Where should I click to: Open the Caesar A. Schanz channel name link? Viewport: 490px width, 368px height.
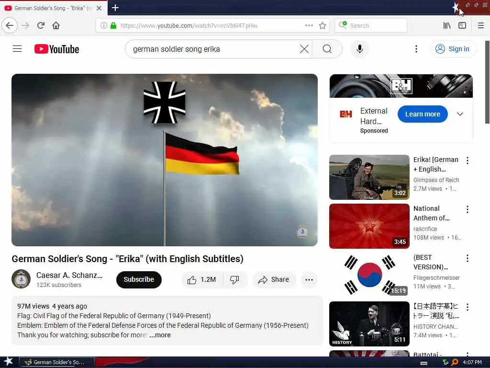click(x=69, y=275)
